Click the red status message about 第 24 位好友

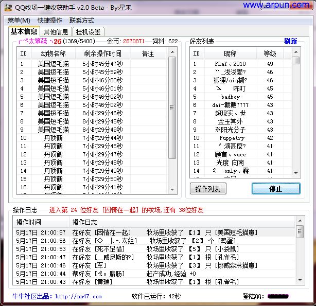pos(126,210)
